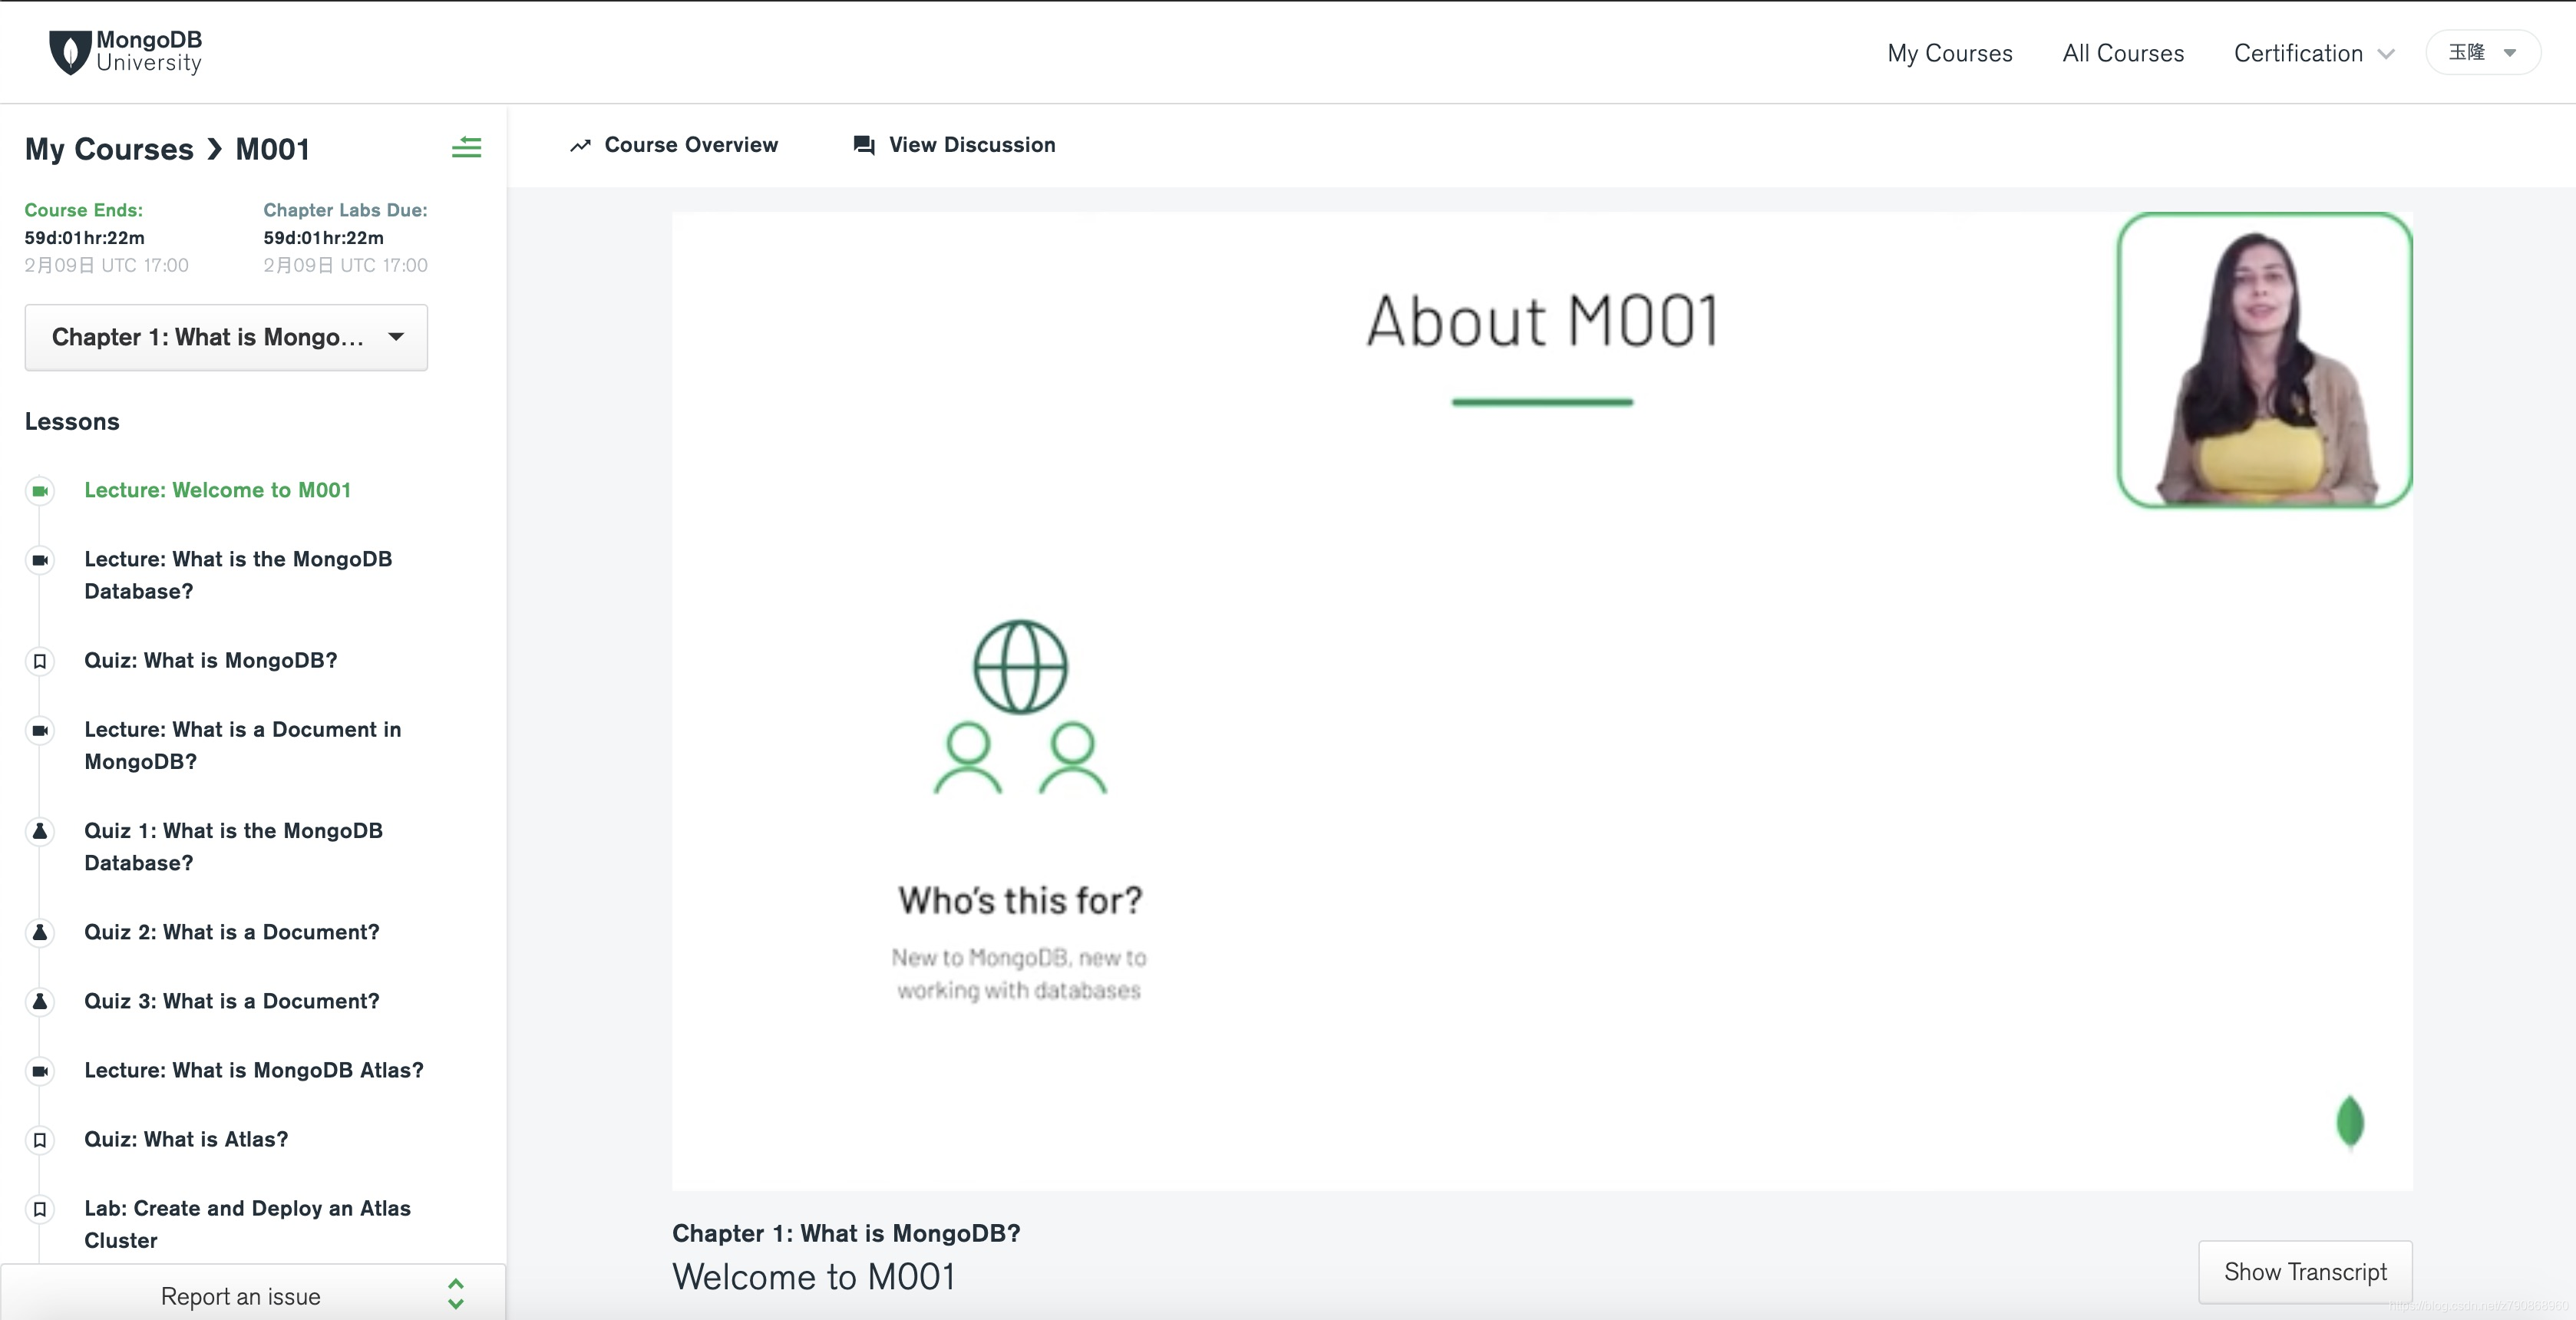The height and width of the screenshot is (1320, 2576).
Task: Open Lab: Create and Deploy an Atlas Cluster
Action: [247, 1224]
